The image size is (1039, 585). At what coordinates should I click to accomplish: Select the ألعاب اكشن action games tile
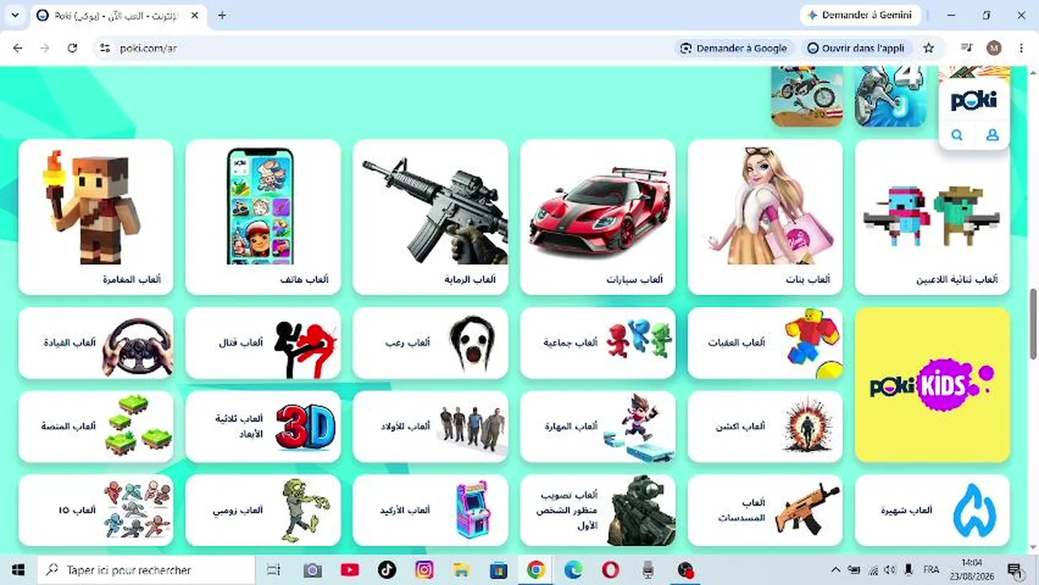pos(765,427)
